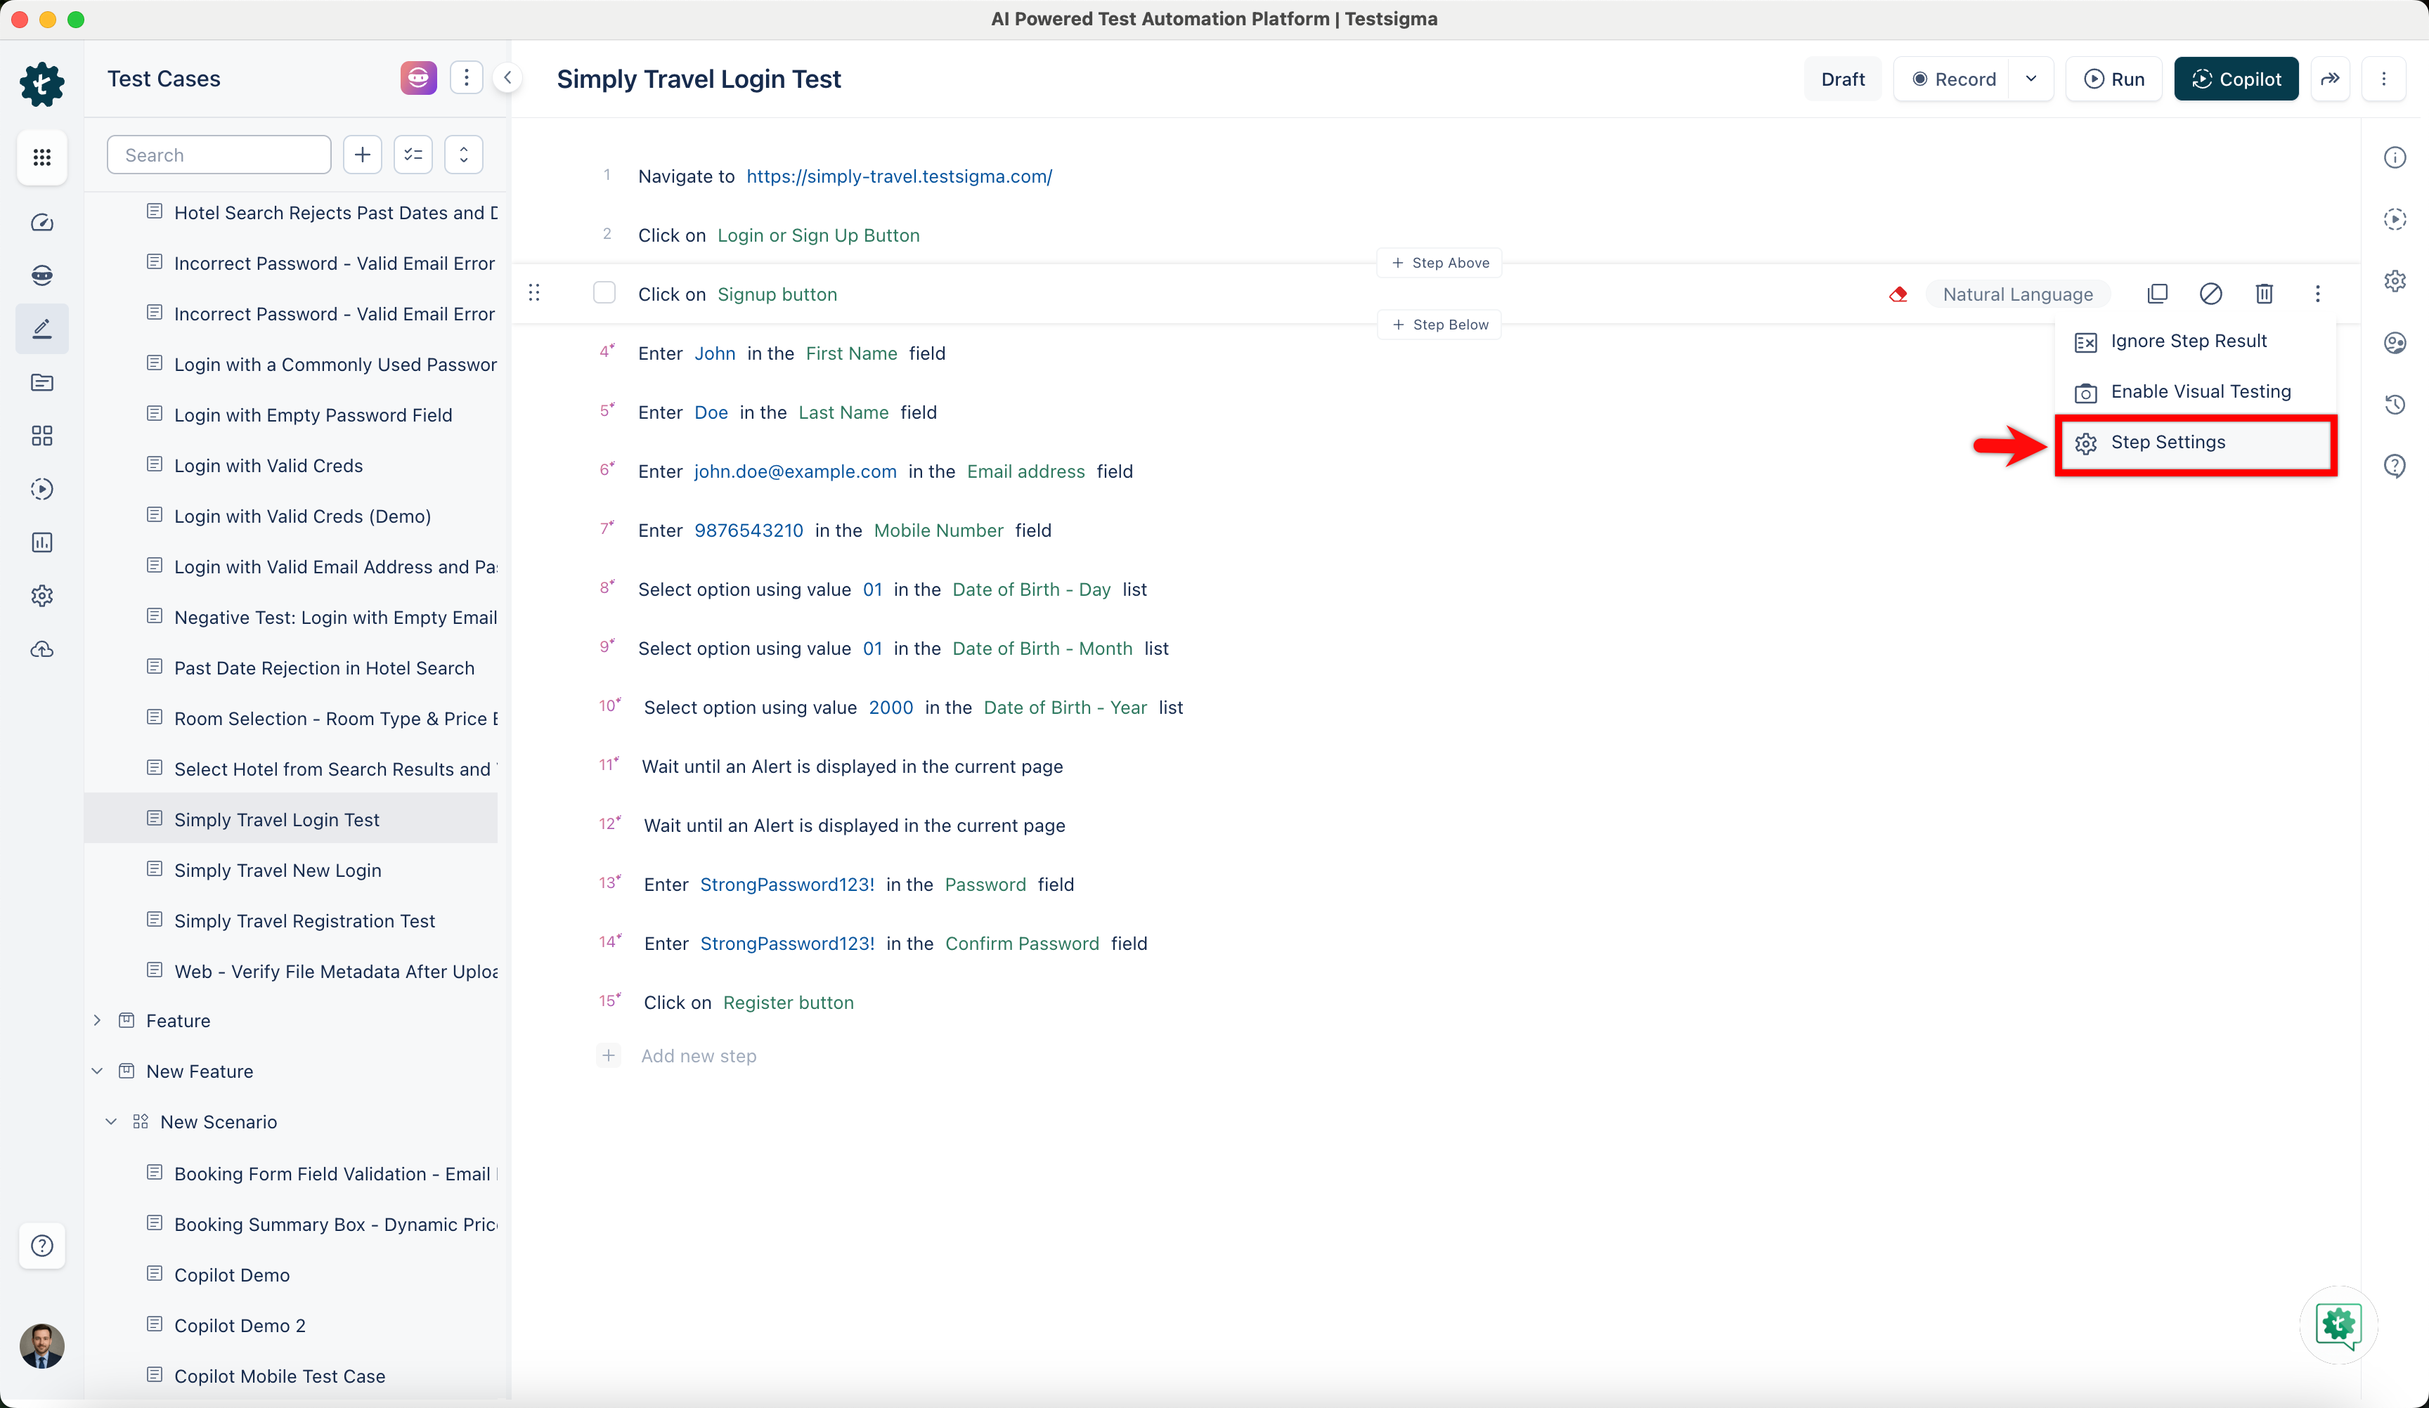Tick the checkbox on the Signup button step

(x=604, y=293)
